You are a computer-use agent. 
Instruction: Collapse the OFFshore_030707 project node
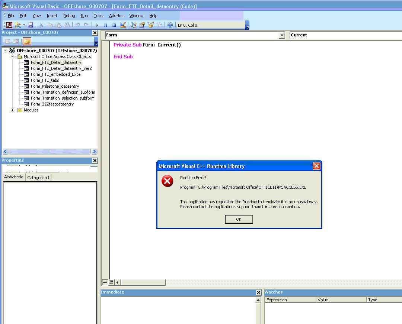[x=5, y=51]
